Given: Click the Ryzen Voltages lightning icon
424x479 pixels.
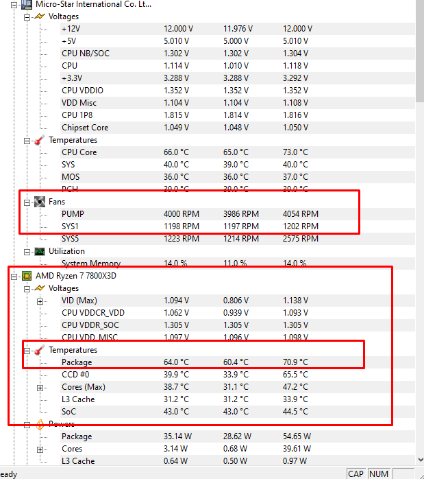Looking at the screenshot, I should pos(40,288).
